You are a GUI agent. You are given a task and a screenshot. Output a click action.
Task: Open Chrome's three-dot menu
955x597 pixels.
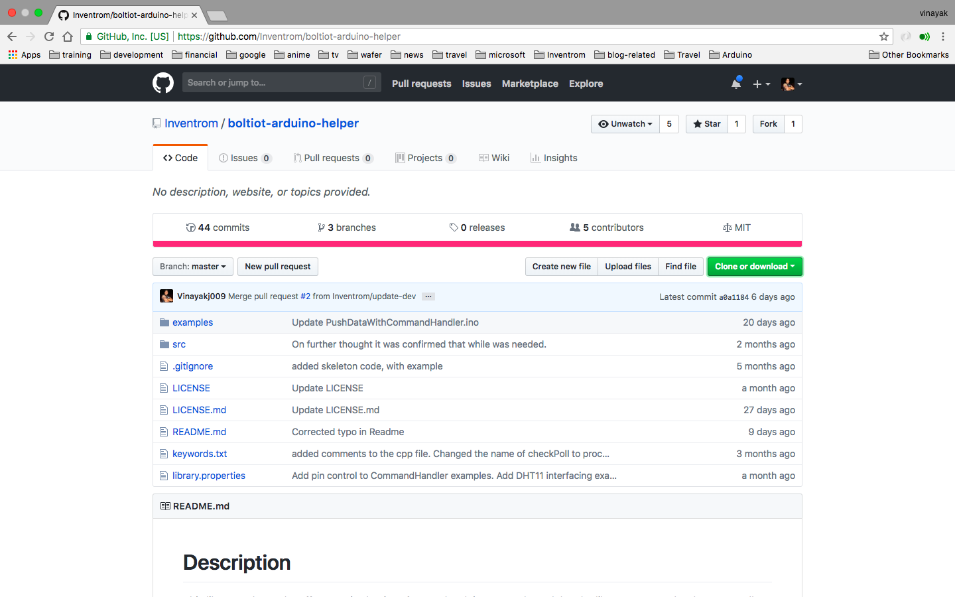click(x=942, y=36)
